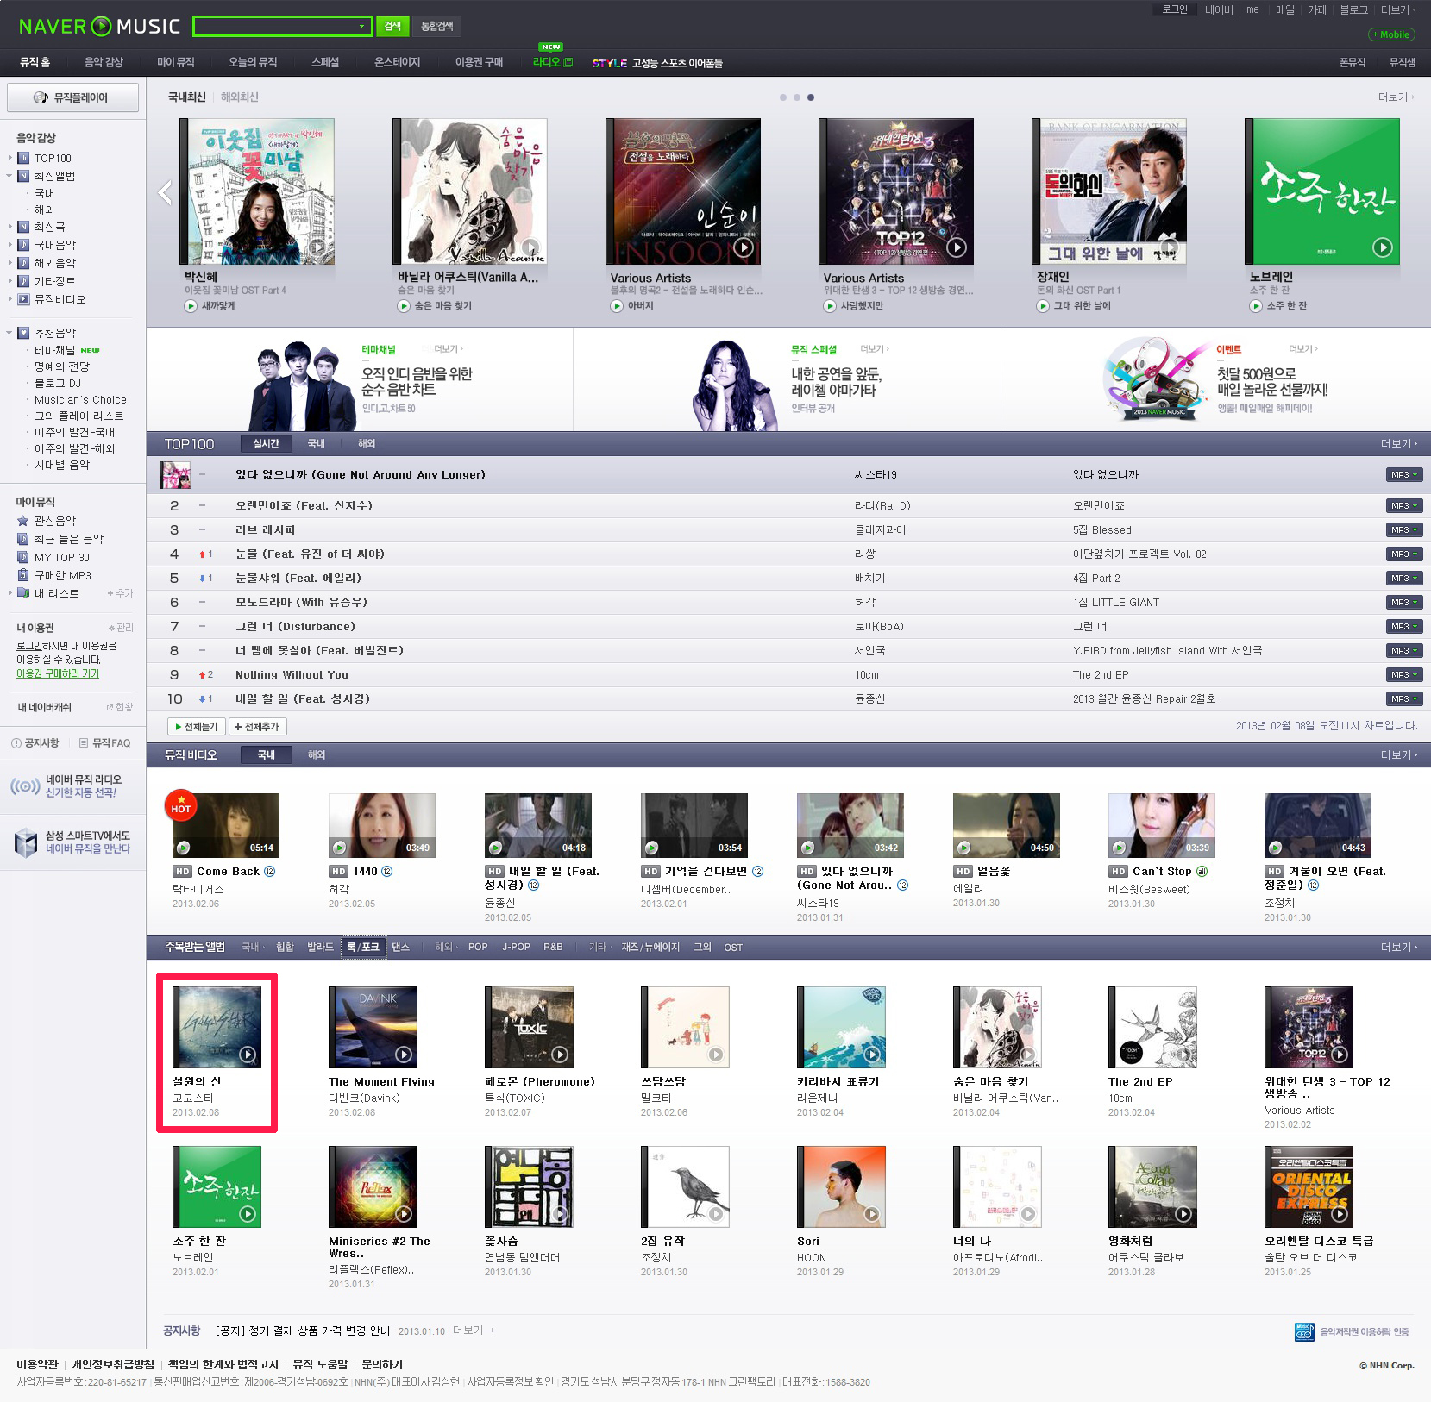Open the 음악 감상 navigation menu
Viewport: 1431px width, 1402px height.
pyautogui.click(x=104, y=62)
